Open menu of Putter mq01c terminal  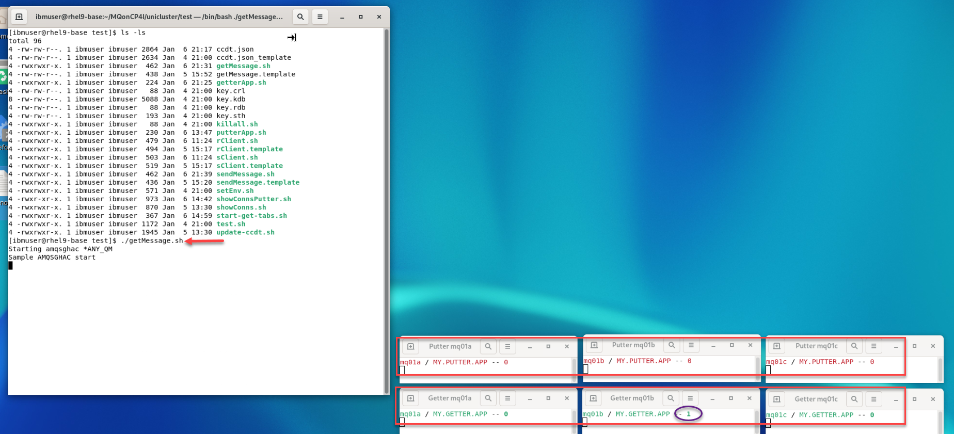tap(873, 346)
